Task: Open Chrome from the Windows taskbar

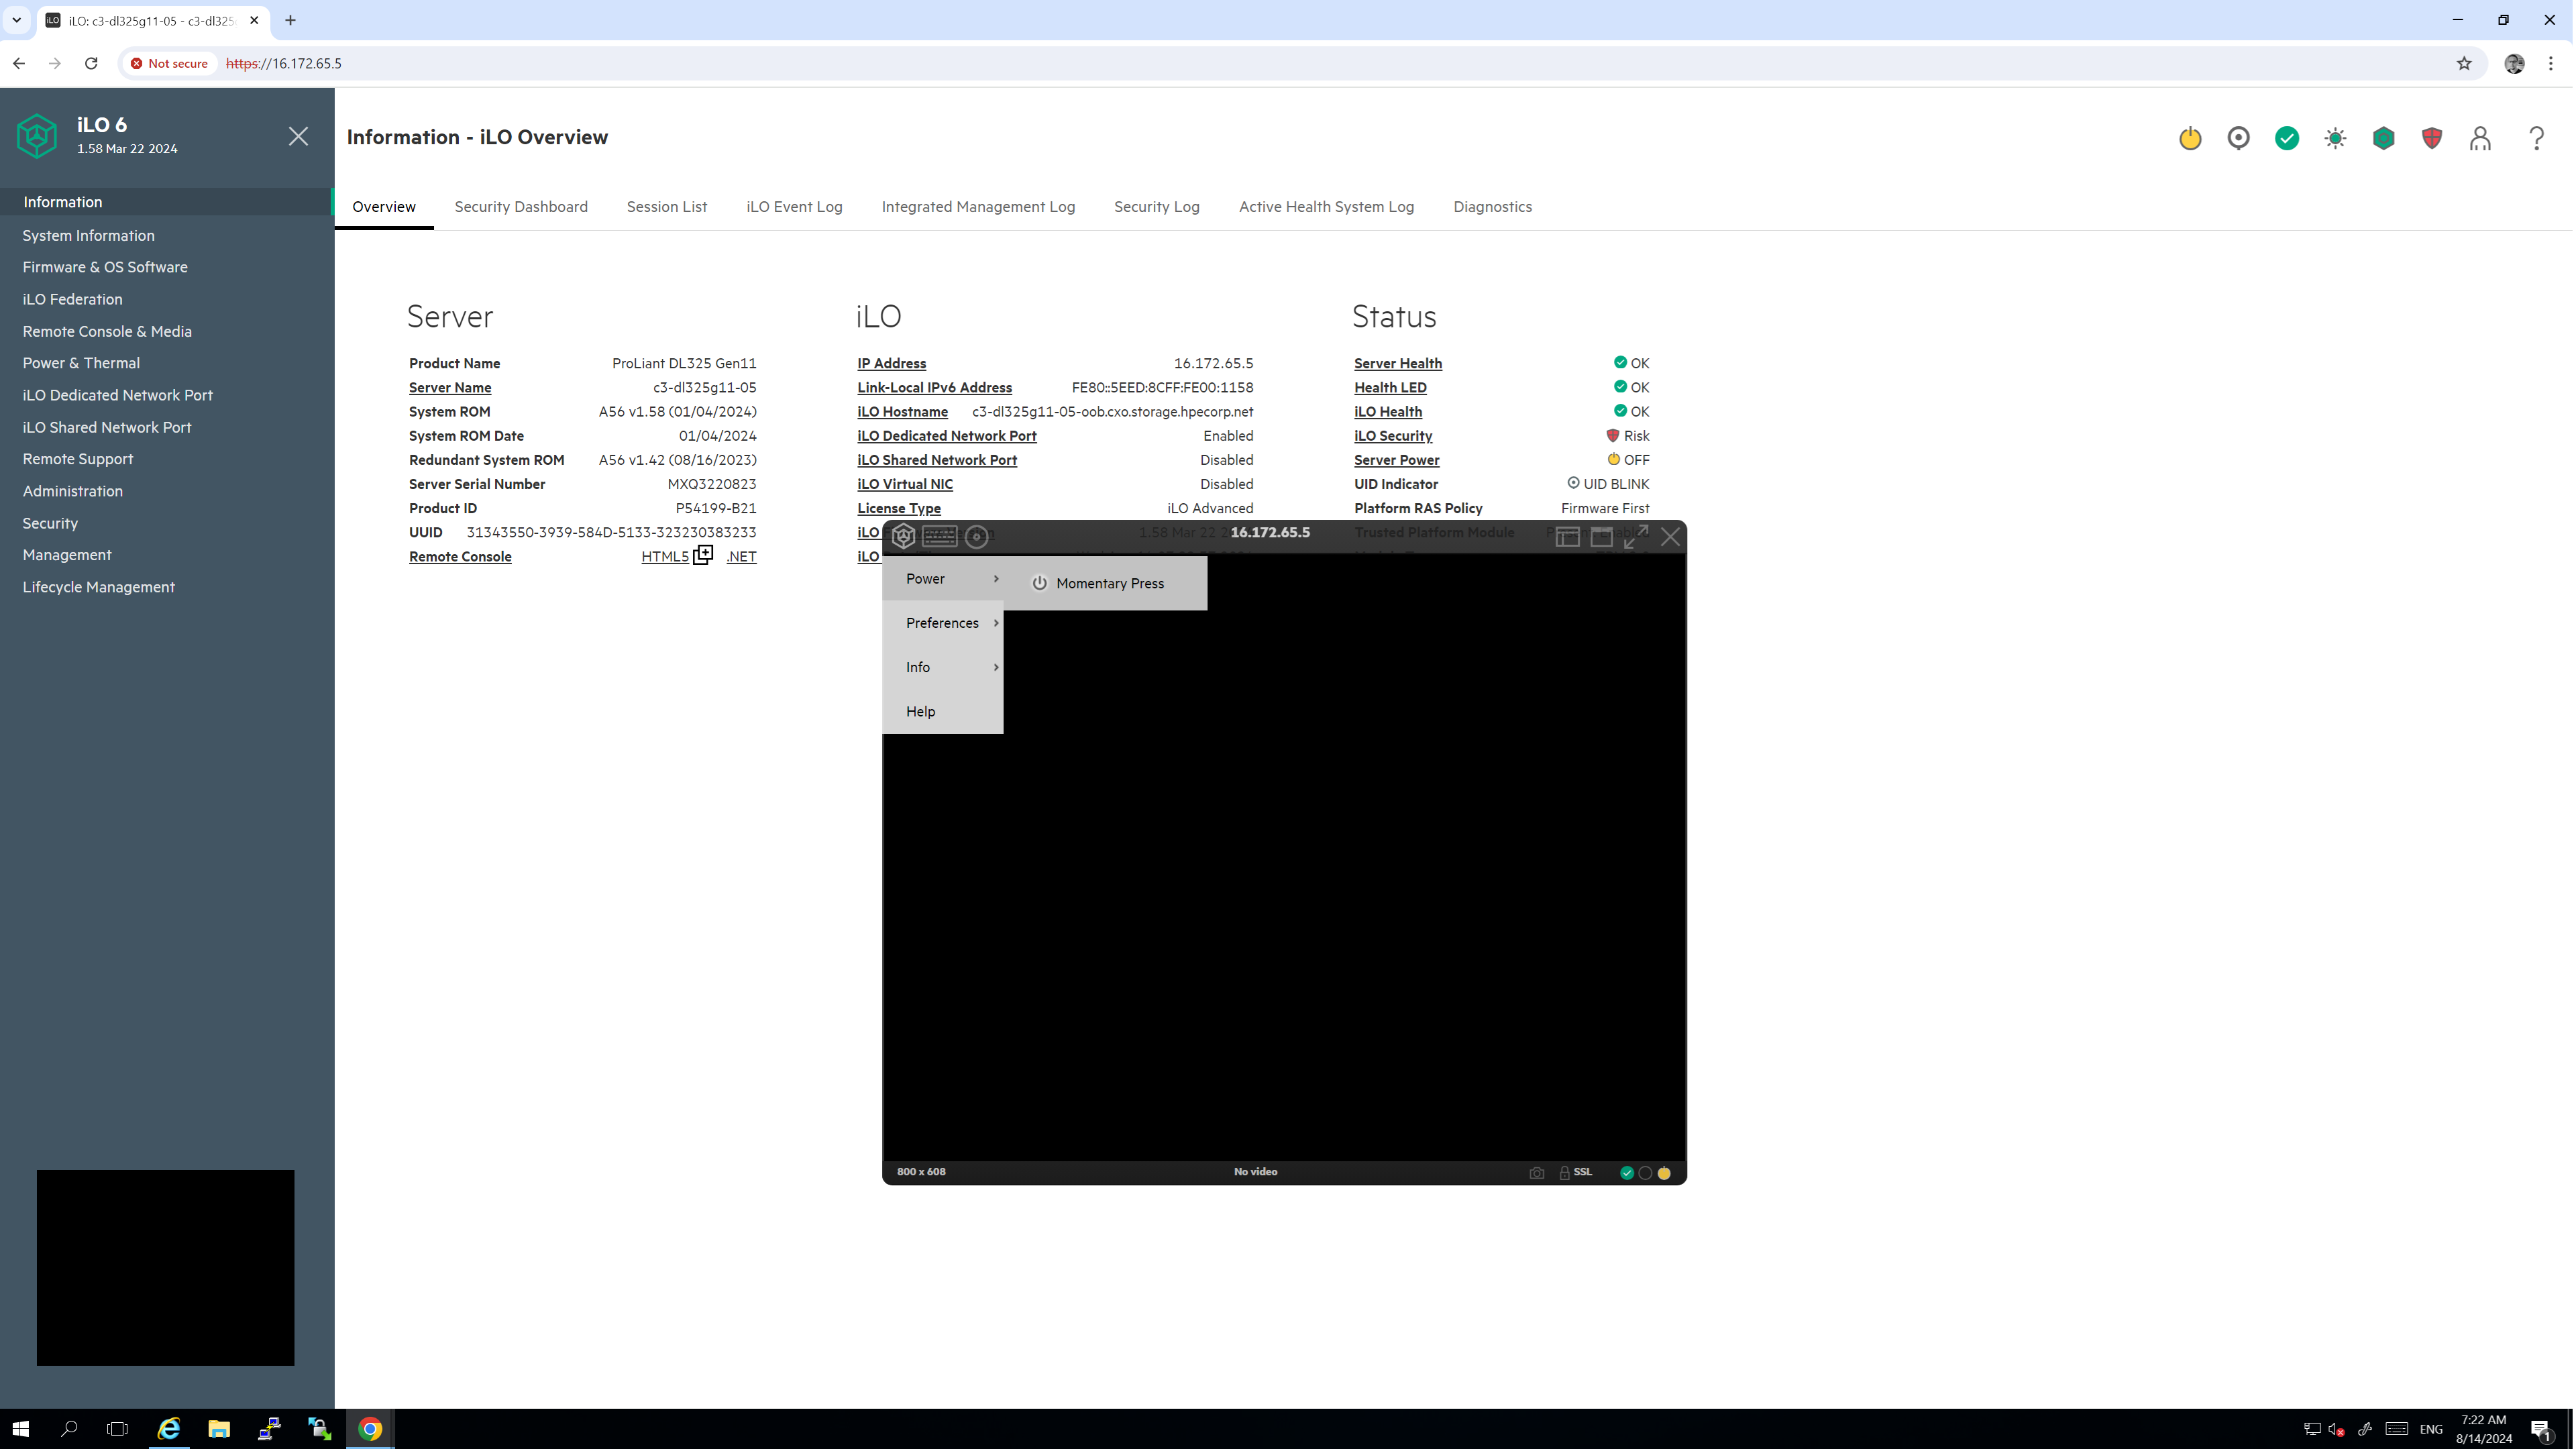Action: click(370, 1429)
